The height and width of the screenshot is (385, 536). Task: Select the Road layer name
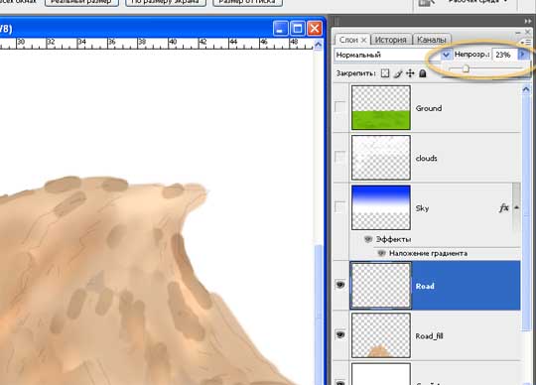tap(425, 286)
